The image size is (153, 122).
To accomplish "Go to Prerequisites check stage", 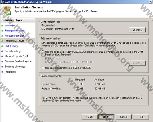I will pyautogui.click(x=15, y=31).
